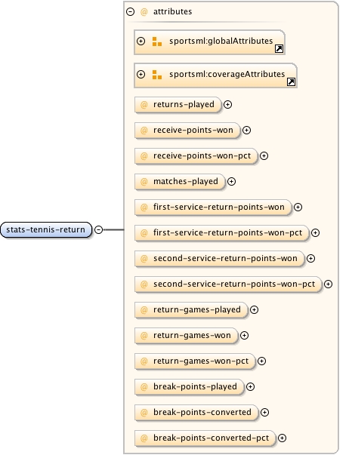The image size is (352, 455).
Task: Expand the sportsml:globalAttributes group
Action: 140,42
